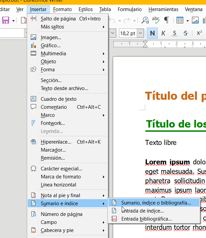This screenshot has height=238, width=206.
Task: Open the Insert Table dropdown arrow
Action: coord(188,20)
